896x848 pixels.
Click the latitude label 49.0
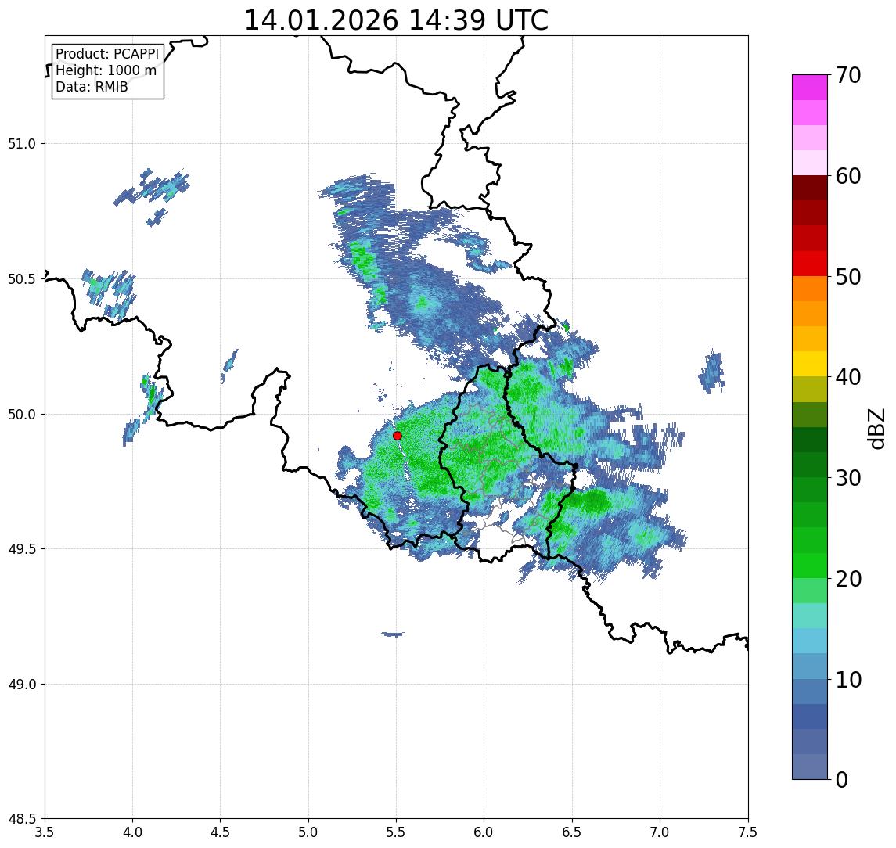click(22, 684)
